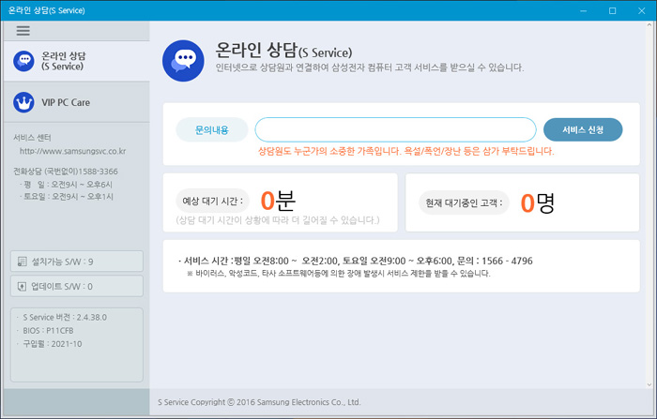Click the 평일 오전9시 ~ 오후6시 hours text
657x419 pixels.
(x=66, y=185)
